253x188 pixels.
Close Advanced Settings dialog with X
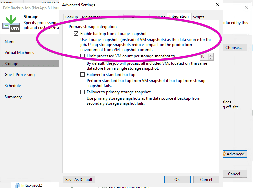click(218, 5)
